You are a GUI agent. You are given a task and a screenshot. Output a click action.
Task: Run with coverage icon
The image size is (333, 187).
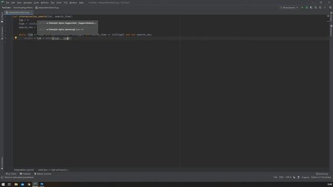(x=311, y=7)
